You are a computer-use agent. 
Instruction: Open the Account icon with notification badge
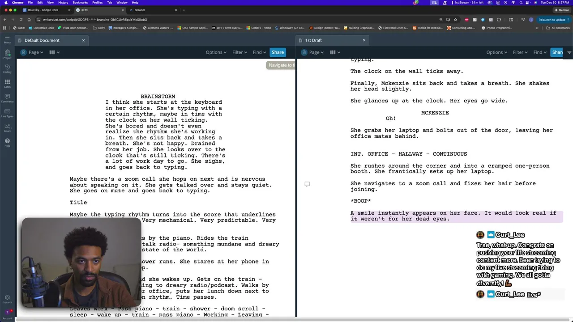click(7, 314)
